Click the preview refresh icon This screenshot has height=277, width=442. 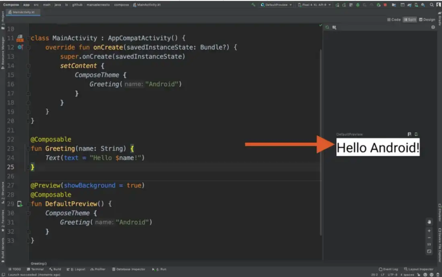(327, 27)
